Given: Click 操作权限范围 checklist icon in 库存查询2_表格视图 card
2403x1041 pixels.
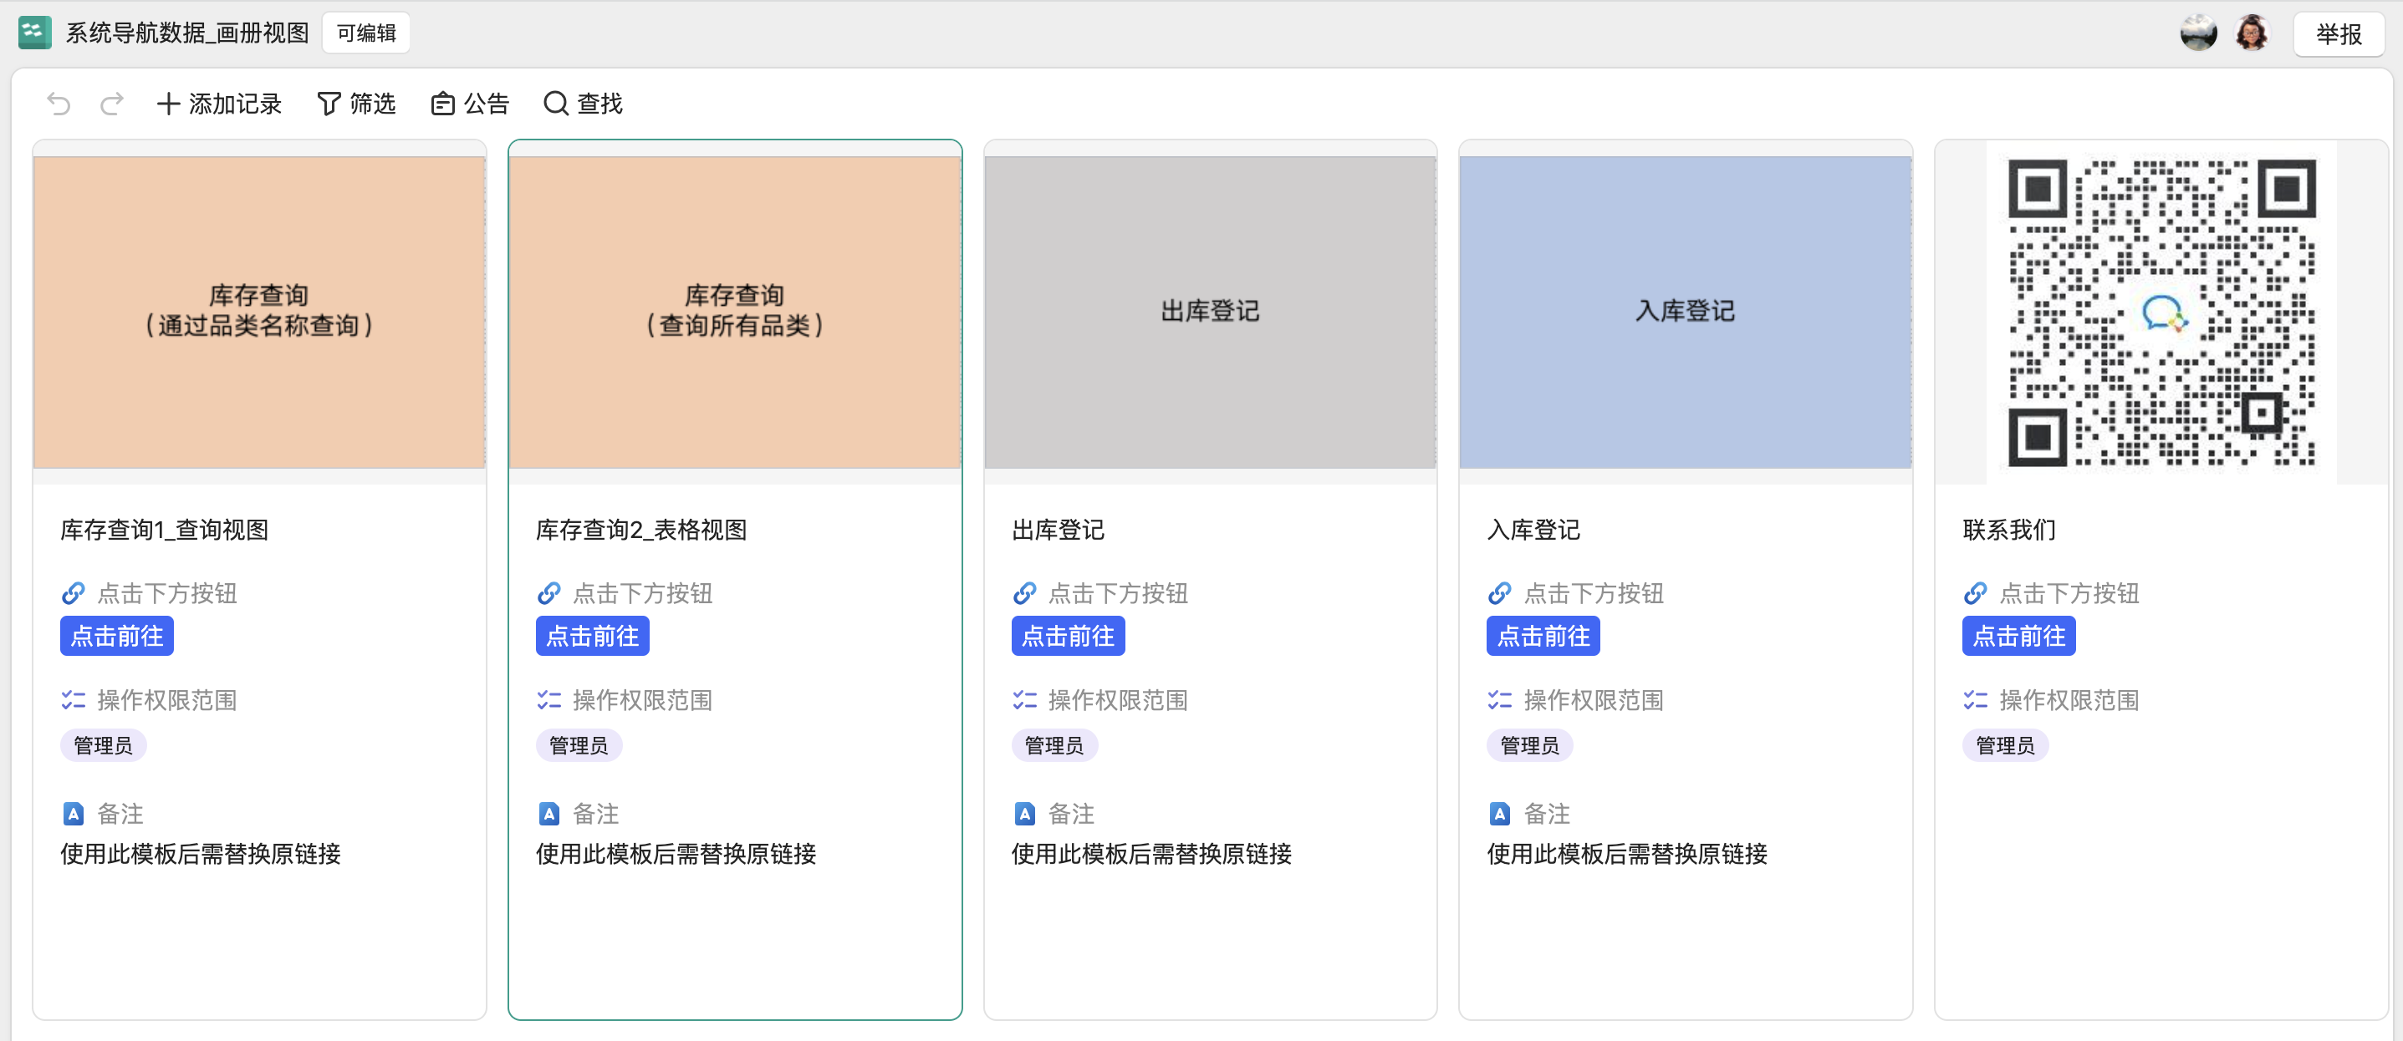Looking at the screenshot, I should click(x=549, y=700).
